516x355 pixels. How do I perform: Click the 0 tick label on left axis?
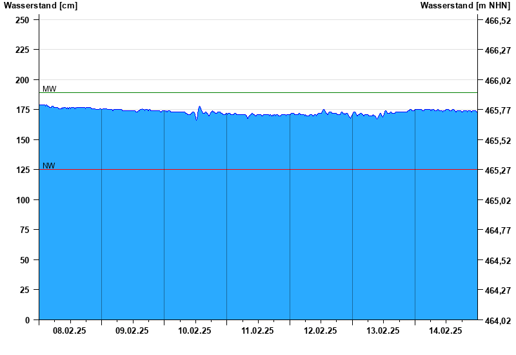click(x=27, y=320)
